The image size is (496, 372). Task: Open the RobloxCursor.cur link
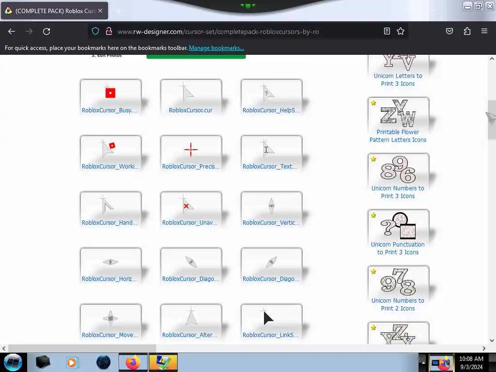(x=190, y=110)
